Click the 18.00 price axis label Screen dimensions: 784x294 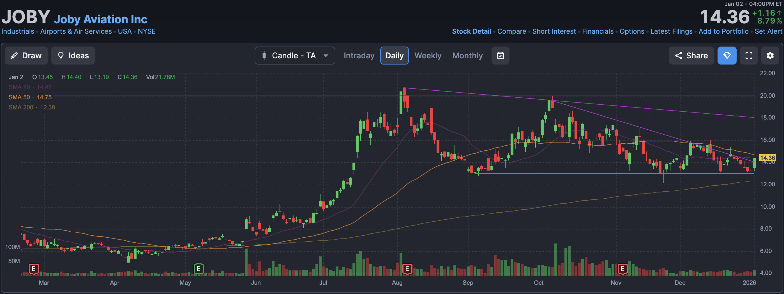[x=767, y=118]
